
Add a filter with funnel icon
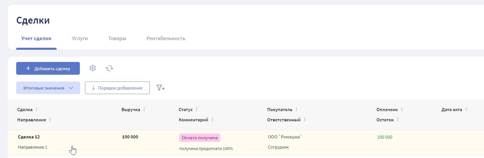[161, 88]
